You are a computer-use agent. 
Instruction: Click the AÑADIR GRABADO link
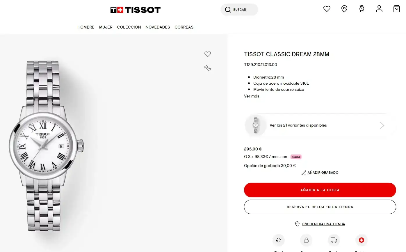(323, 173)
